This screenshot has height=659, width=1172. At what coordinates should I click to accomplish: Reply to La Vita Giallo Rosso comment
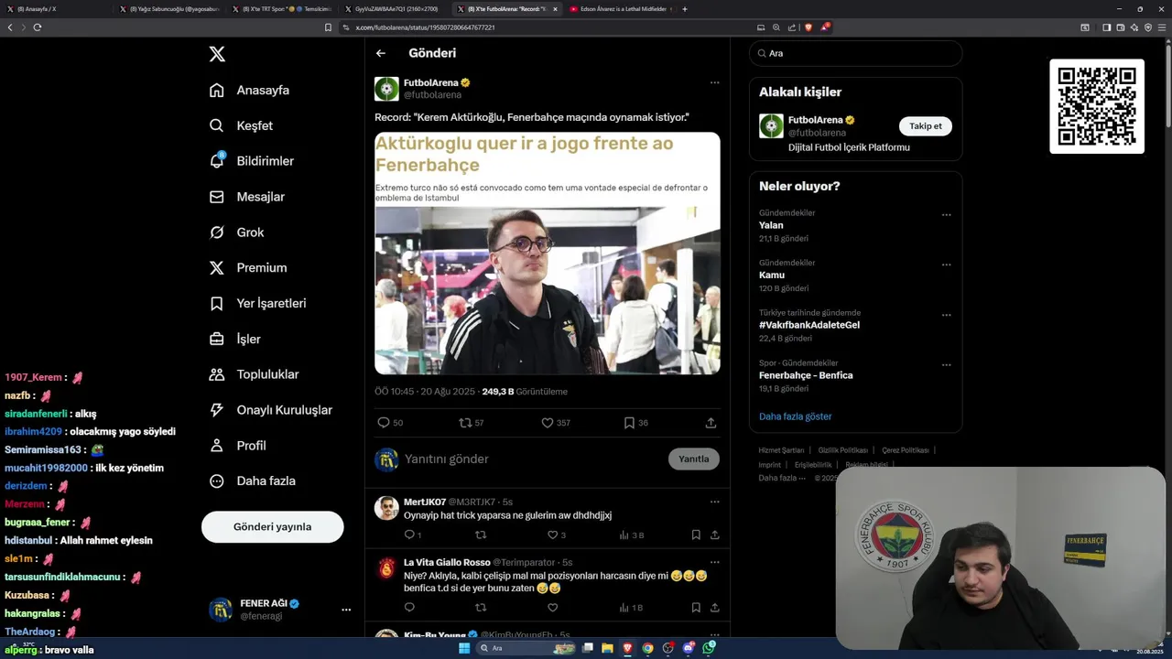(409, 608)
